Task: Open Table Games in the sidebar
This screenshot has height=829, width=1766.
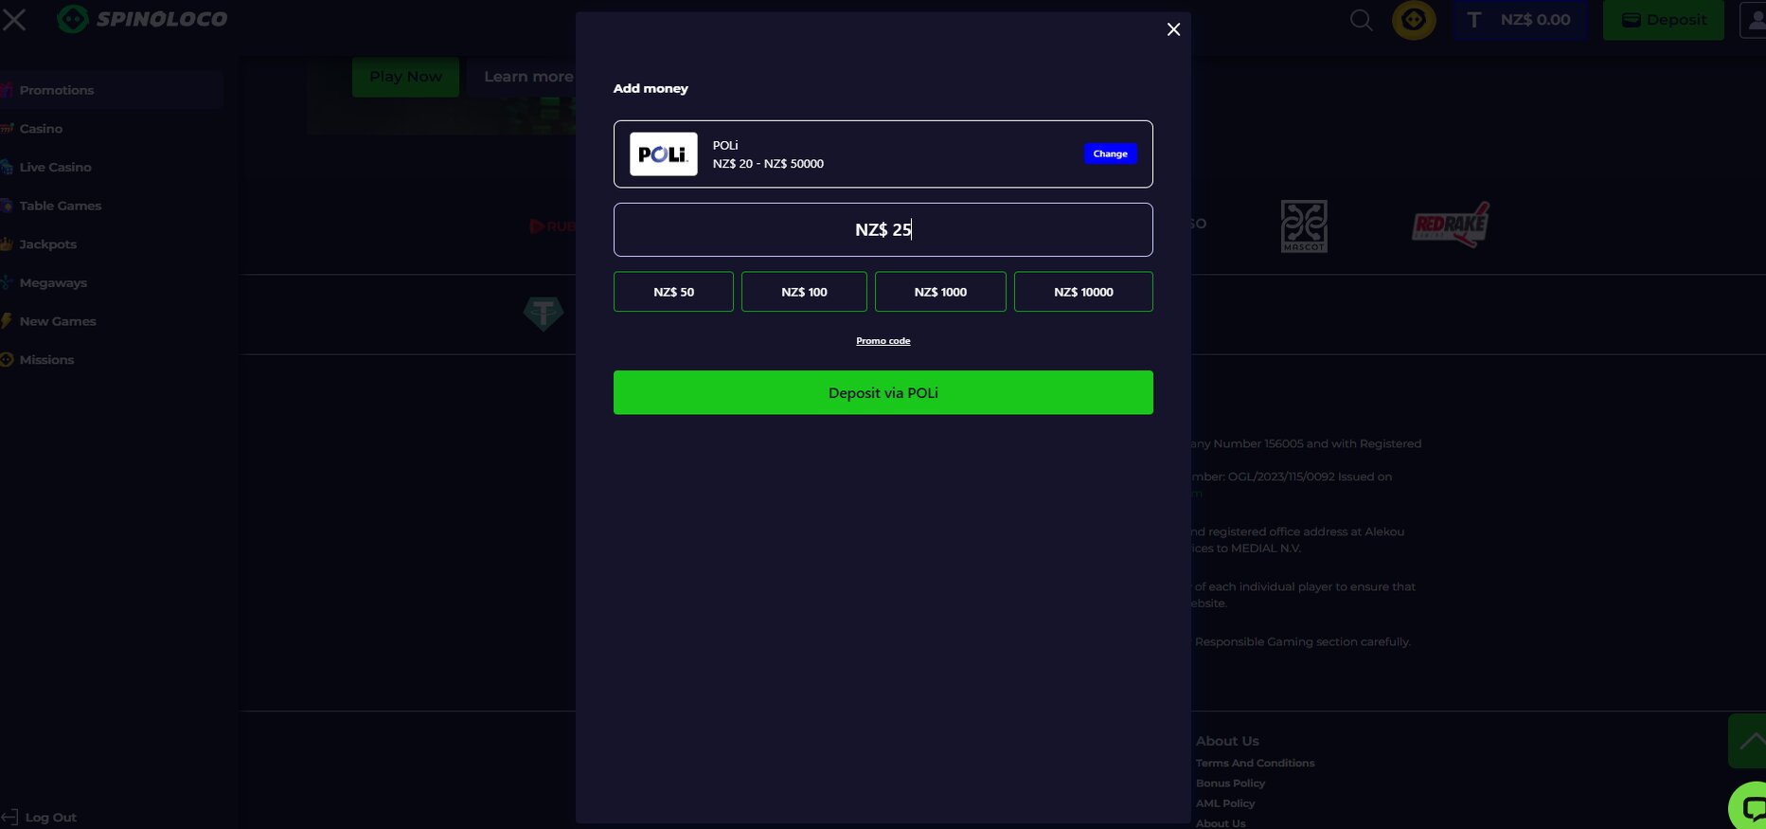Action: (60, 206)
